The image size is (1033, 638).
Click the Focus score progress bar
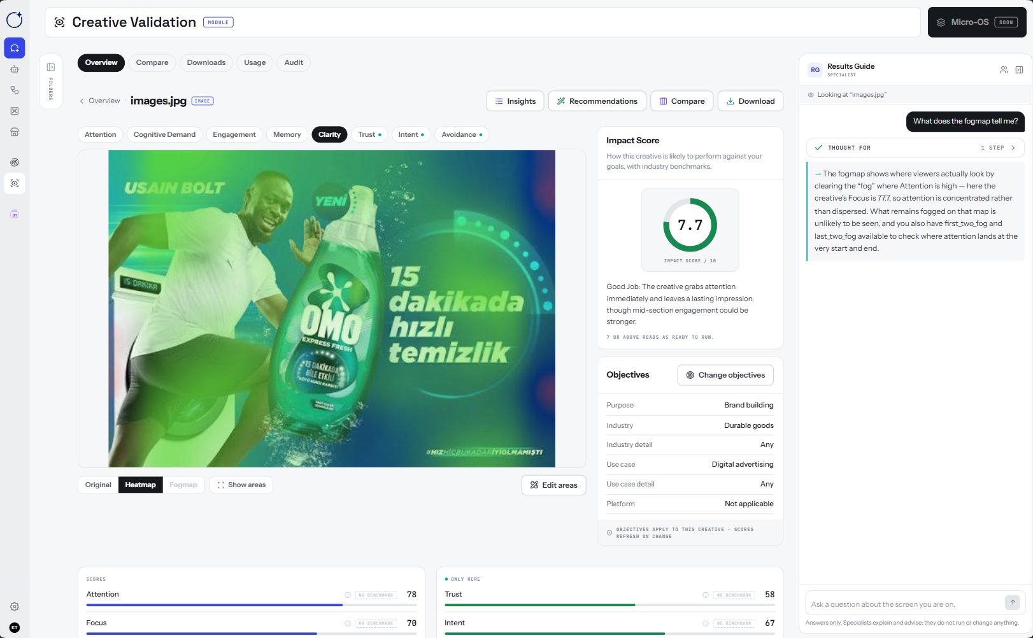point(252,634)
